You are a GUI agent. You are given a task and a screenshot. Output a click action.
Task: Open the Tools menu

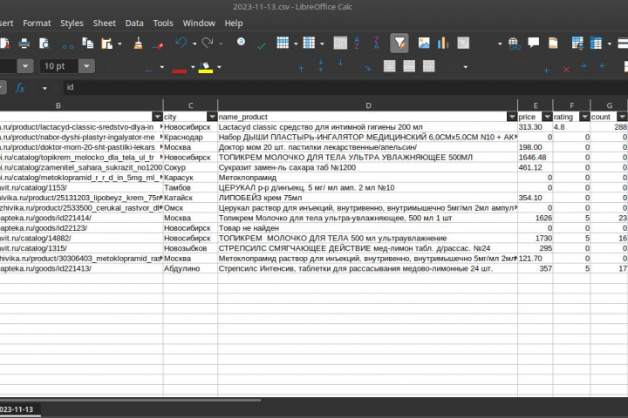tap(163, 24)
